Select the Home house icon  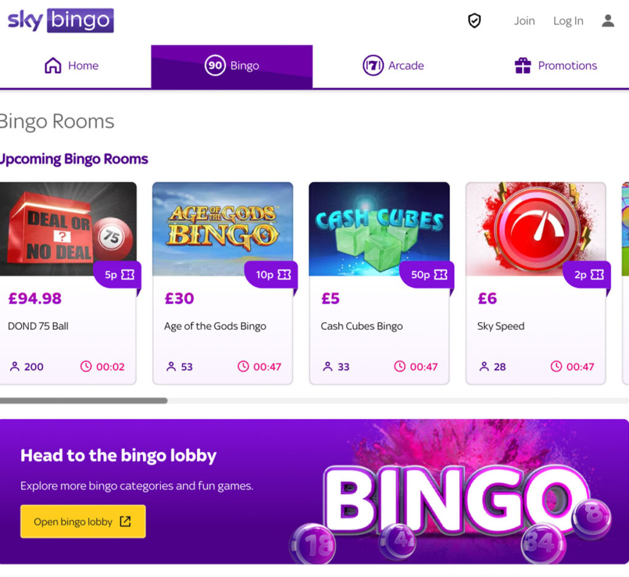coord(52,65)
